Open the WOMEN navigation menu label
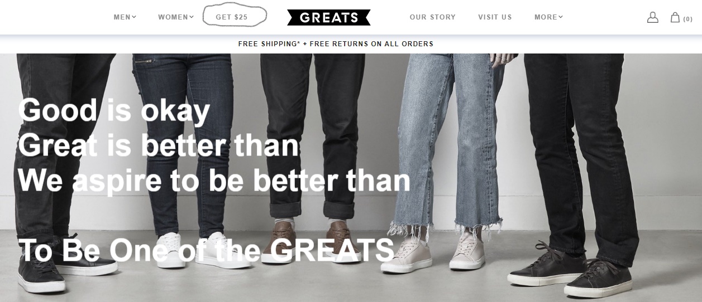Viewport: 702px width, 302px height. pyautogui.click(x=173, y=17)
